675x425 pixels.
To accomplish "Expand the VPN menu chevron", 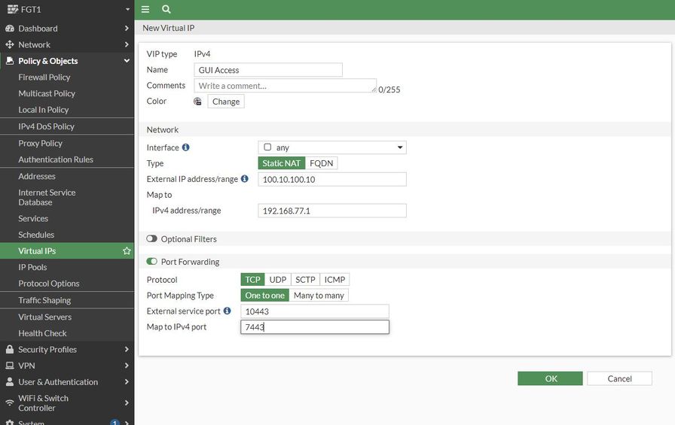I will click(x=127, y=366).
